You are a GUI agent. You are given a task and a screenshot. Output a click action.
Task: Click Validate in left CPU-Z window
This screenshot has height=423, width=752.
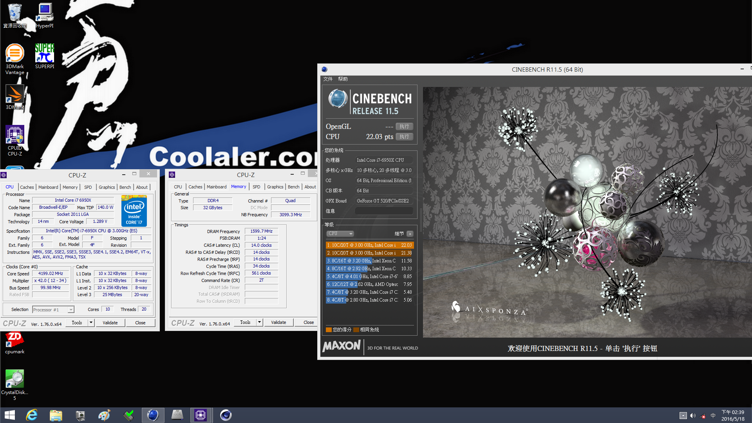click(x=110, y=323)
